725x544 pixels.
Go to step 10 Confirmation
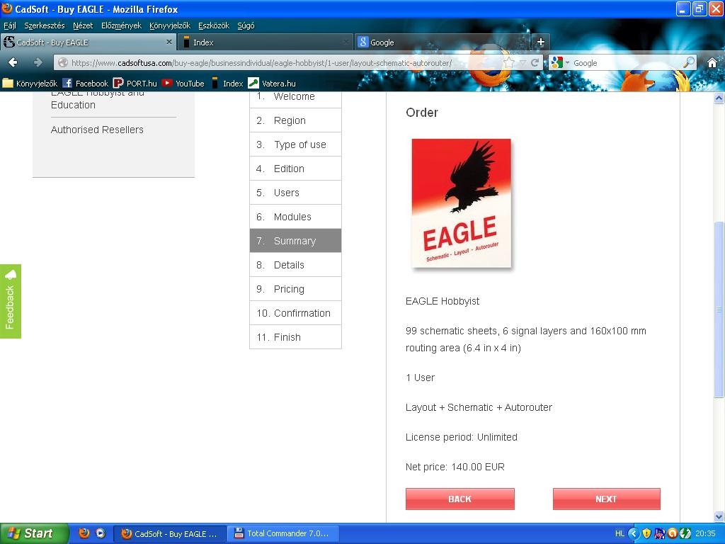[x=295, y=312]
